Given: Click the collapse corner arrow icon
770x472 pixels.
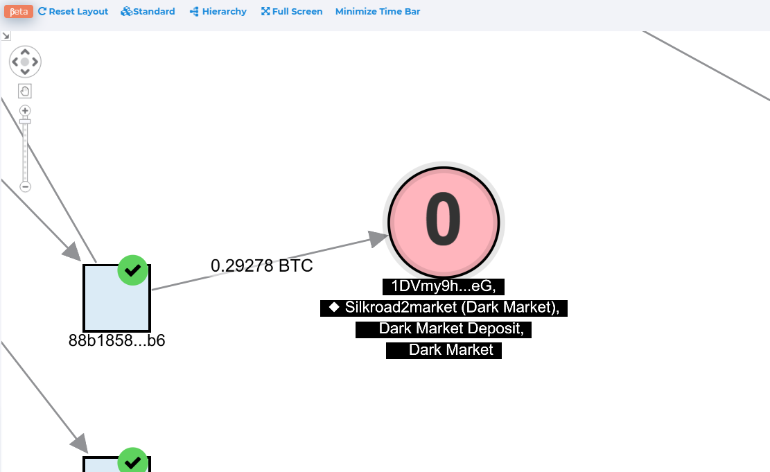Looking at the screenshot, I should click(x=6, y=36).
